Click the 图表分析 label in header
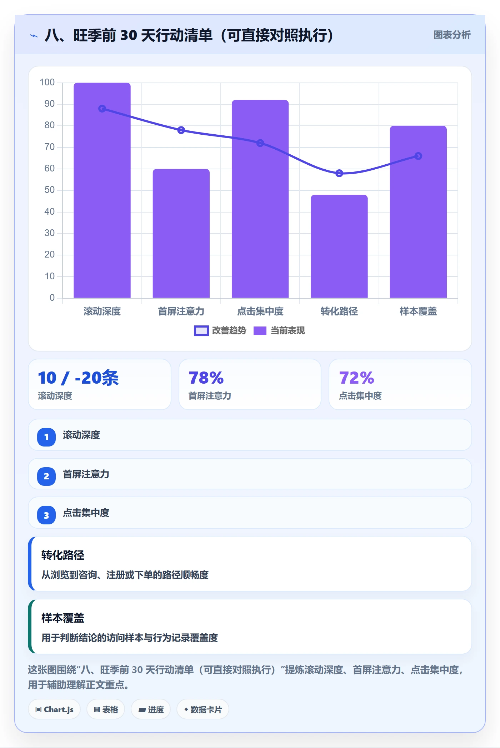The width and height of the screenshot is (500, 748). [x=452, y=35]
